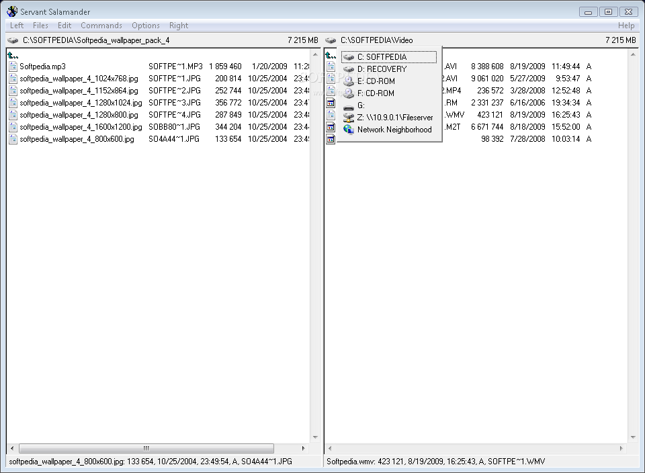Image resolution: width=645 pixels, height=473 pixels.
Task: Go up a directory in right panel
Action: [x=331, y=55]
